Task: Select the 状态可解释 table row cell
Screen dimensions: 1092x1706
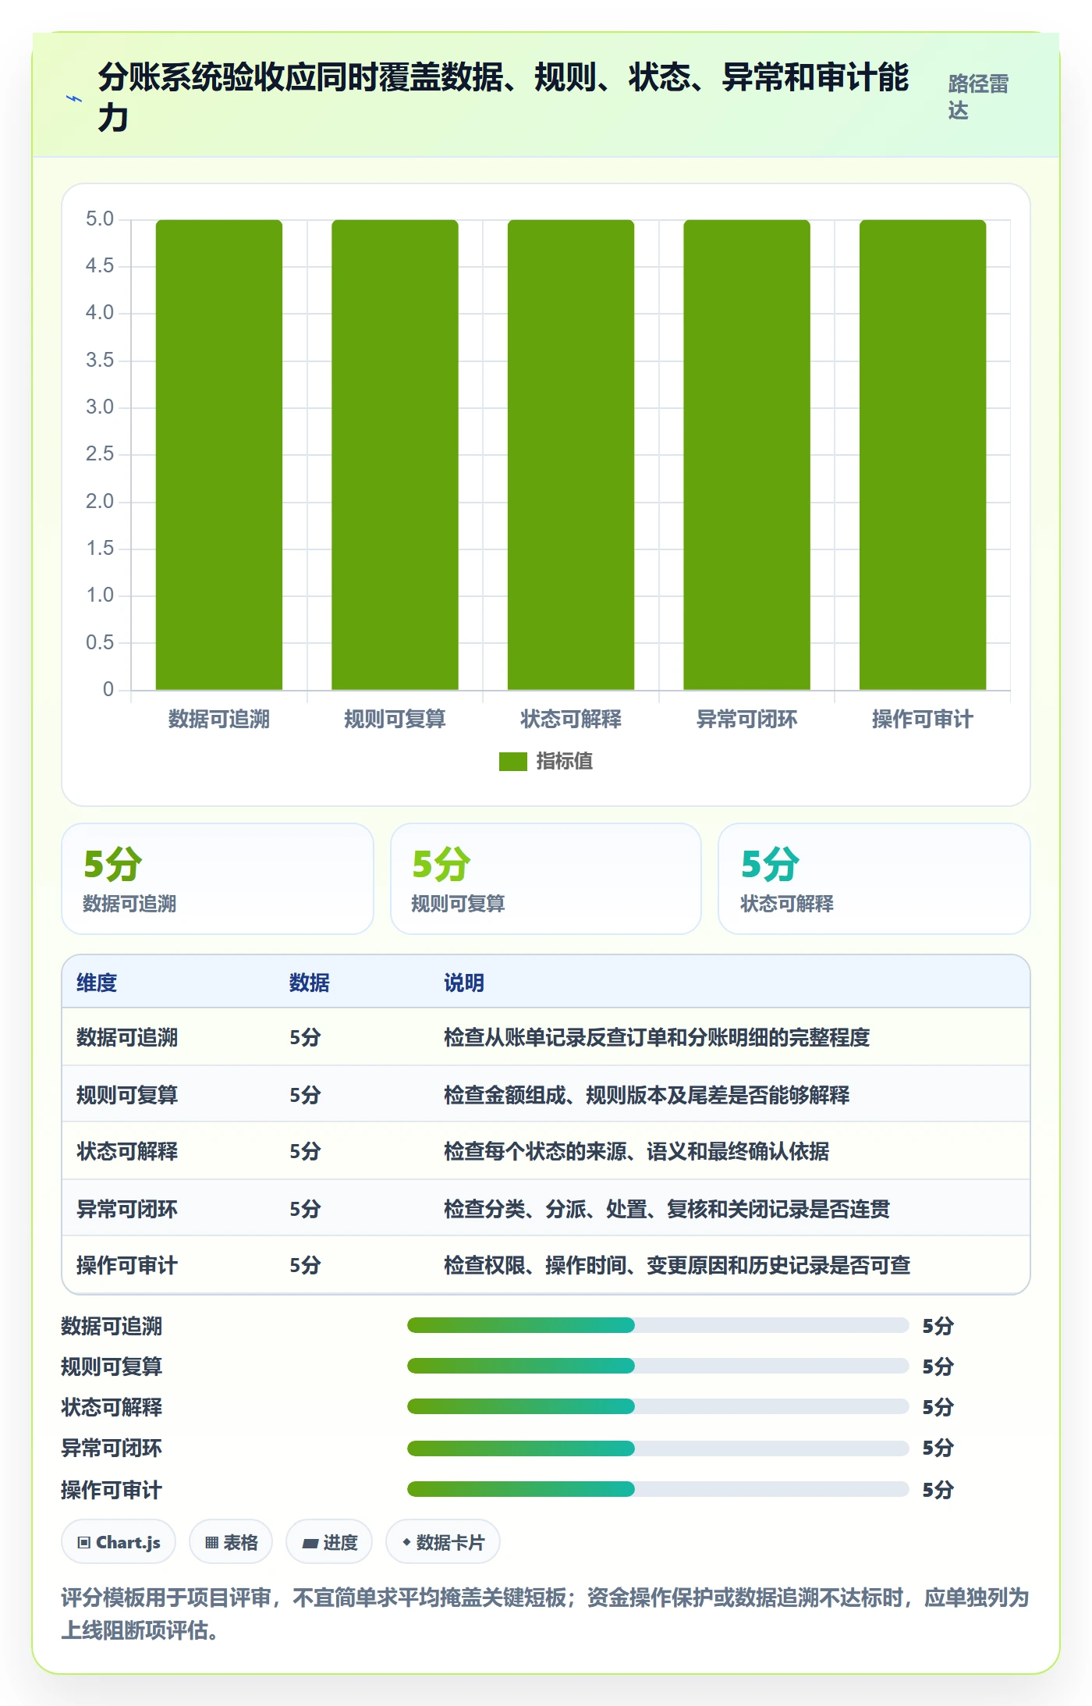Action: point(127,1151)
